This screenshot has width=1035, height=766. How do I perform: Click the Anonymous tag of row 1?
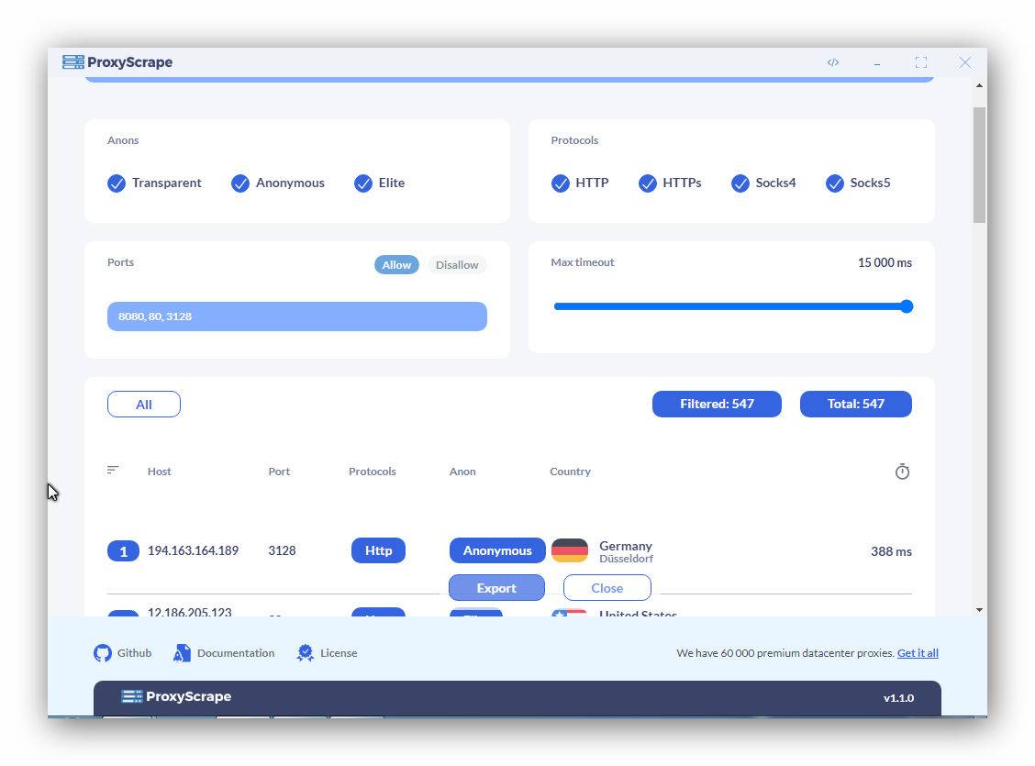click(x=497, y=550)
